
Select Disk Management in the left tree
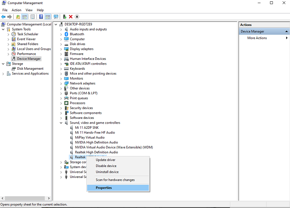pos(30,69)
